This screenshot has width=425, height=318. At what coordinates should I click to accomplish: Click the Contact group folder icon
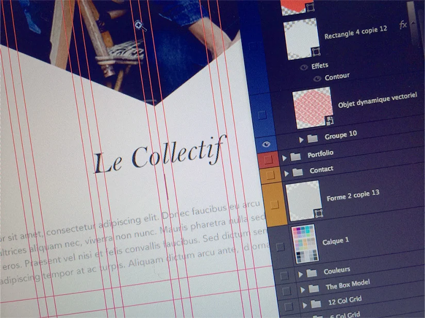coord(297,172)
